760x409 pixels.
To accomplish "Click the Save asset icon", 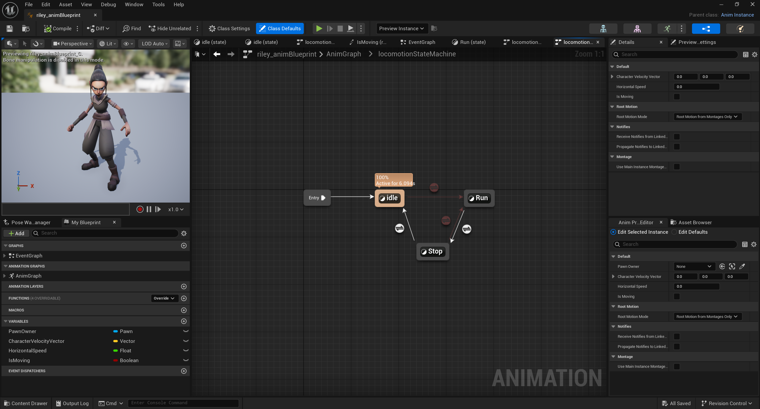I will point(10,28).
